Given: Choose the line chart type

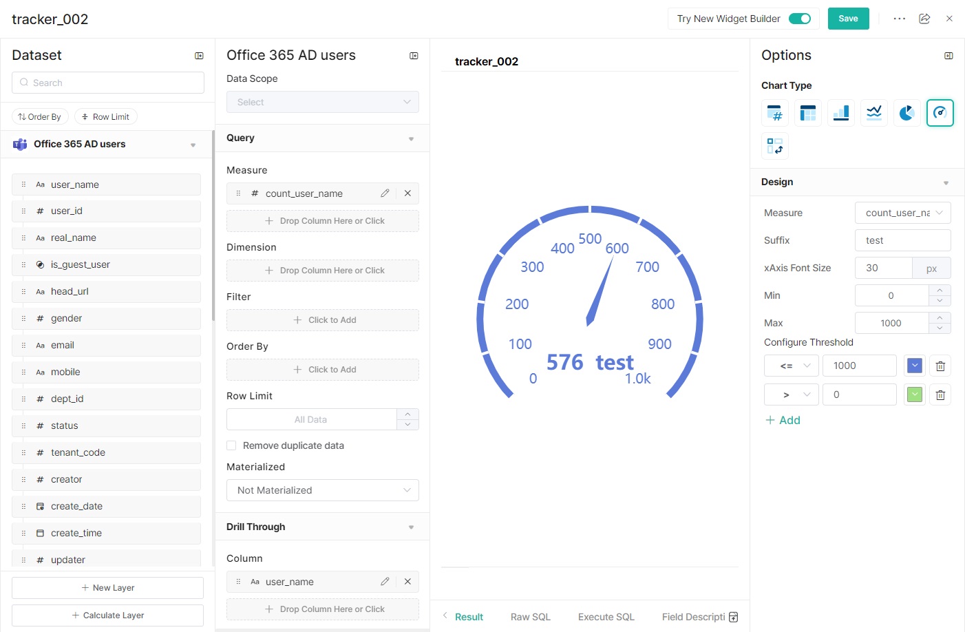Looking at the screenshot, I should (x=873, y=112).
